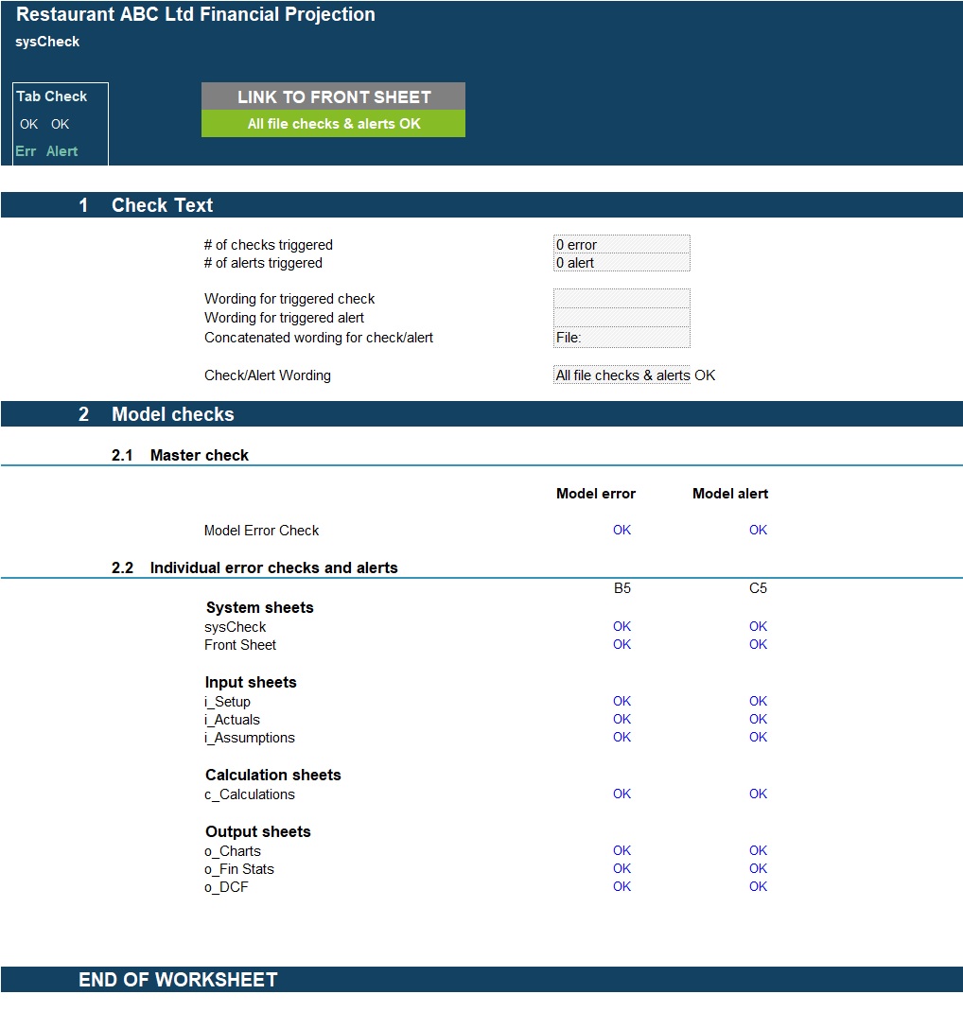This screenshot has height=1012, width=963.
Task: Select the Restaurant ABC Ltd Financial Projection title
Action: (196, 14)
